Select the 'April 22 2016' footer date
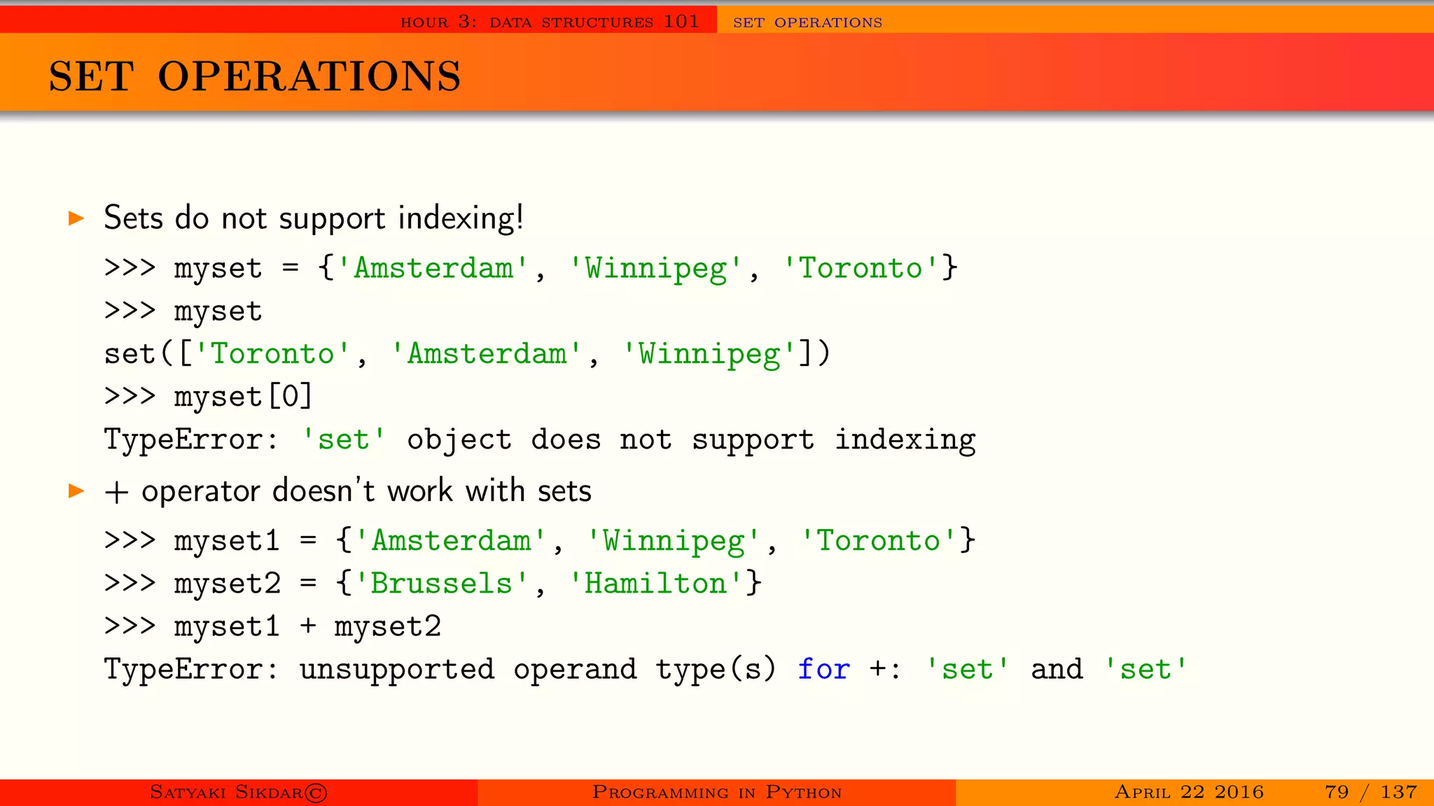Image resolution: width=1434 pixels, height=806 pixels. click(x=1189, y=792)
